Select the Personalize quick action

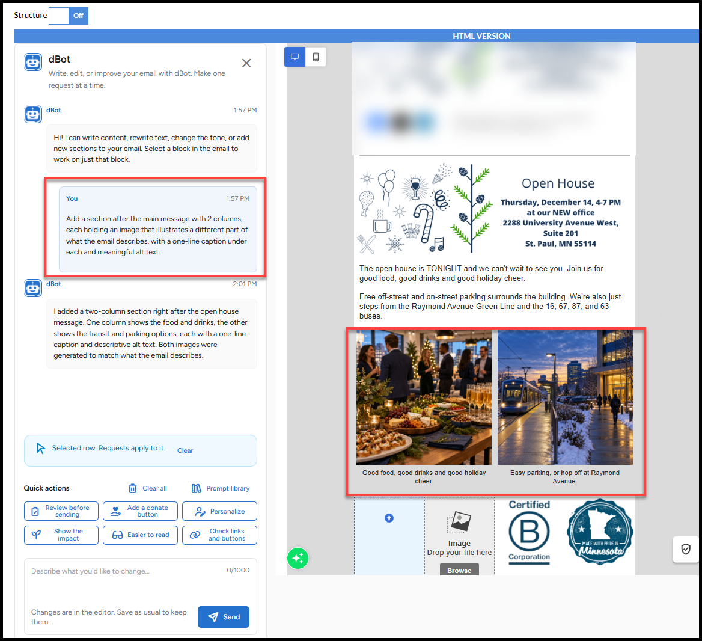coord(219,511)
